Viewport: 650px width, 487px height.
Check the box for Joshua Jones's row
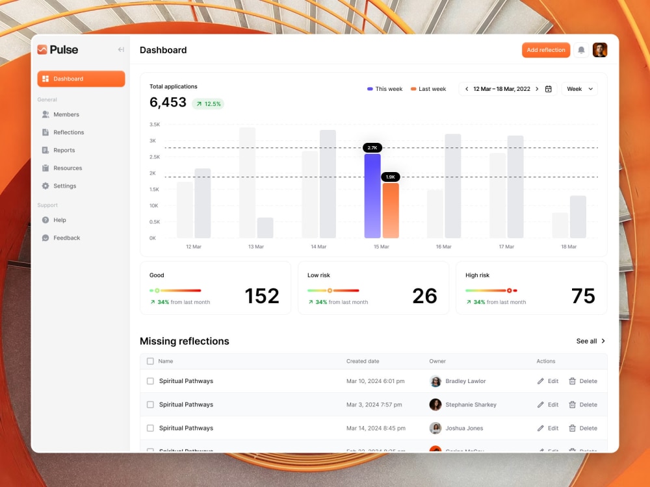pos(150,428)
